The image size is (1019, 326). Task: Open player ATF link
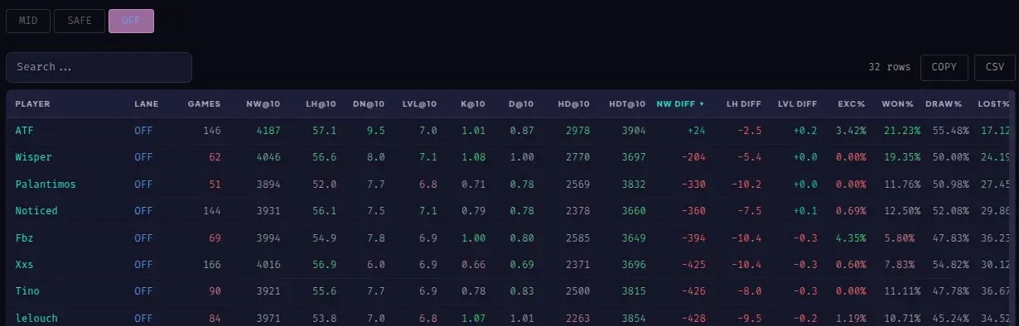tap(24, 131)
